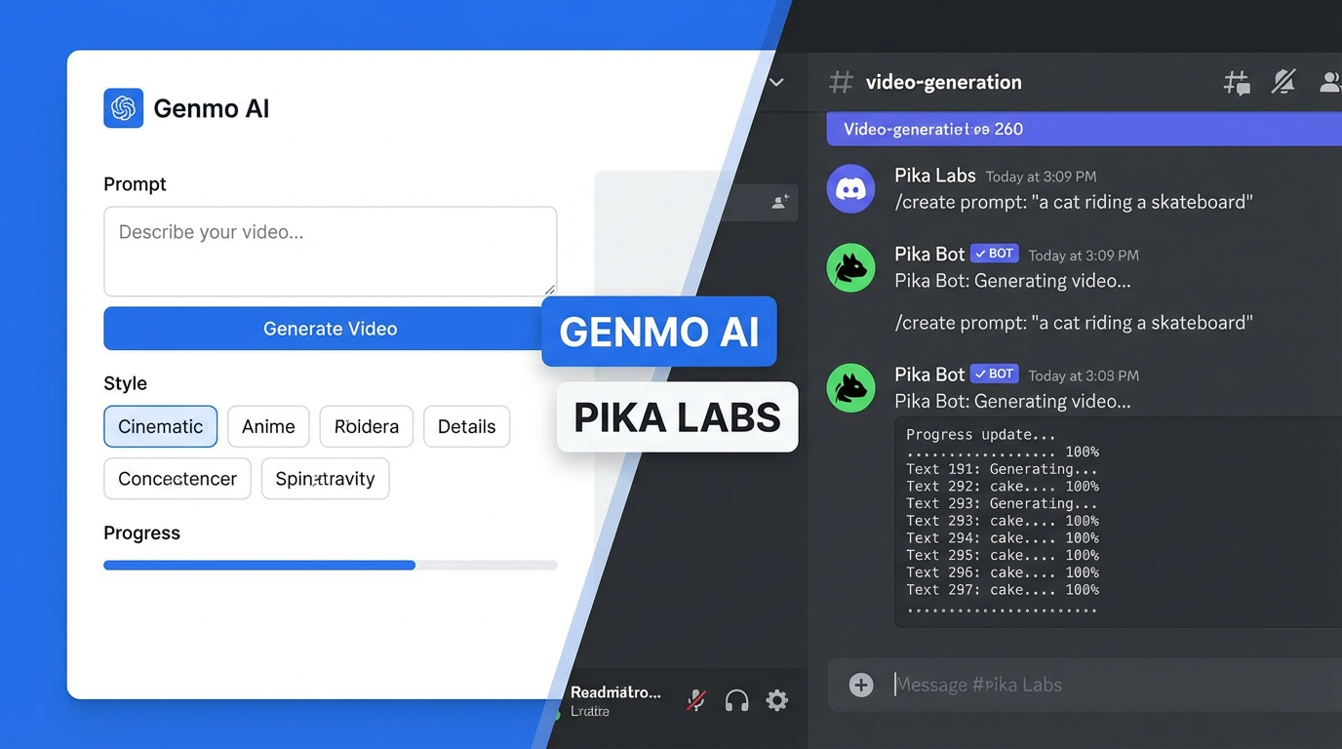Click the Genmo progress bar
This screenshot has height=749, width=1342.
330,565
